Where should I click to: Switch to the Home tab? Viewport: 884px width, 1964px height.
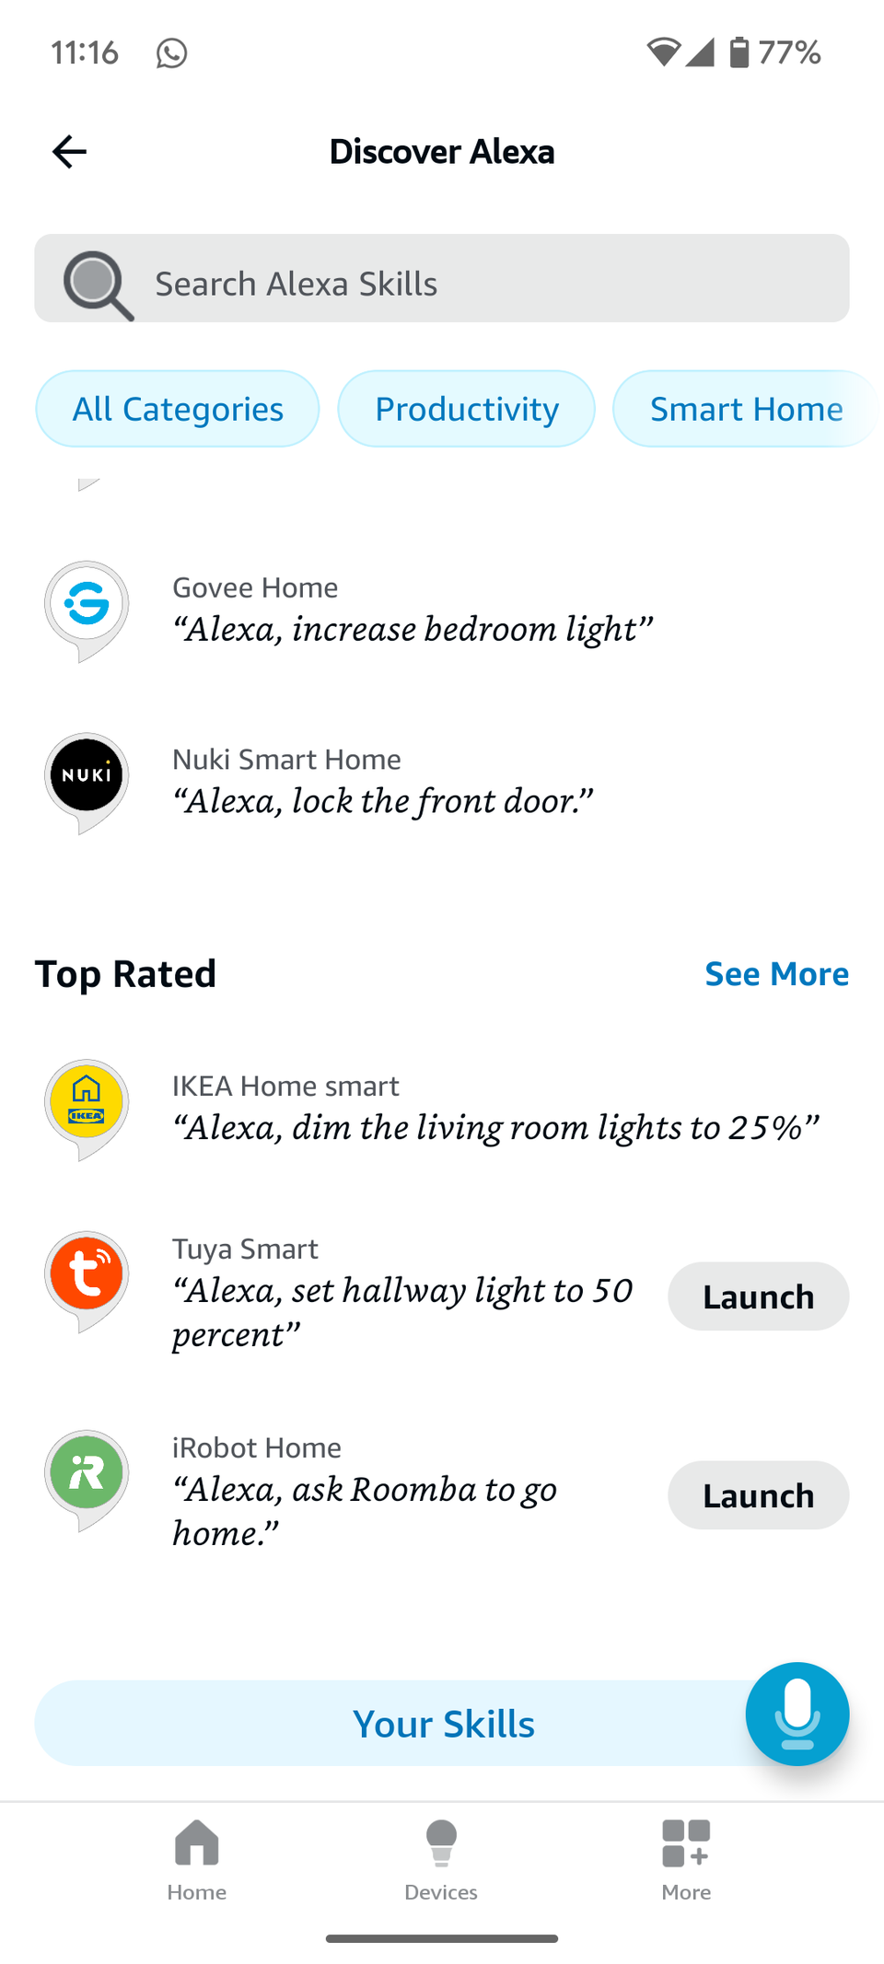tap(196, 1860)
